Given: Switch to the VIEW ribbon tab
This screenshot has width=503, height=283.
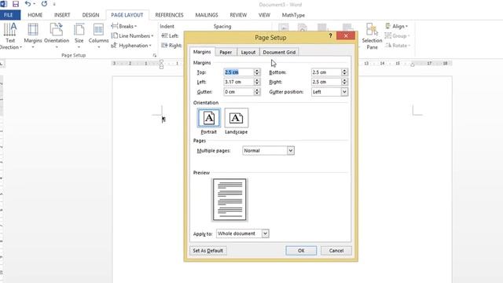Looking at the screenshot, I should pyautogui.click(x=264, y=15).
